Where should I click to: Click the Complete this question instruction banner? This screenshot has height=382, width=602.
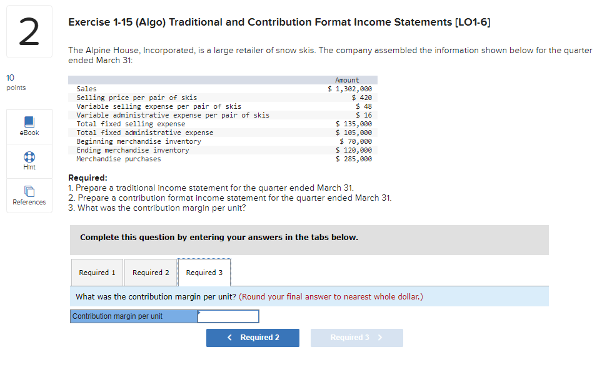(309, 240)
